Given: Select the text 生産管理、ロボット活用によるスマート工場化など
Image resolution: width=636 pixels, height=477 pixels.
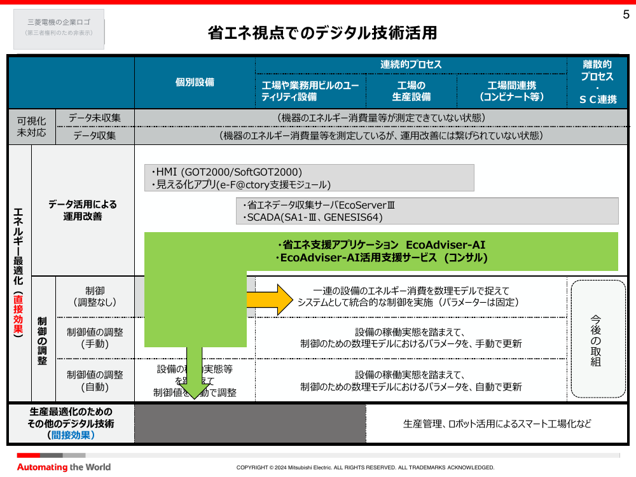Looking at the screenshot, I should coord(497,424).
